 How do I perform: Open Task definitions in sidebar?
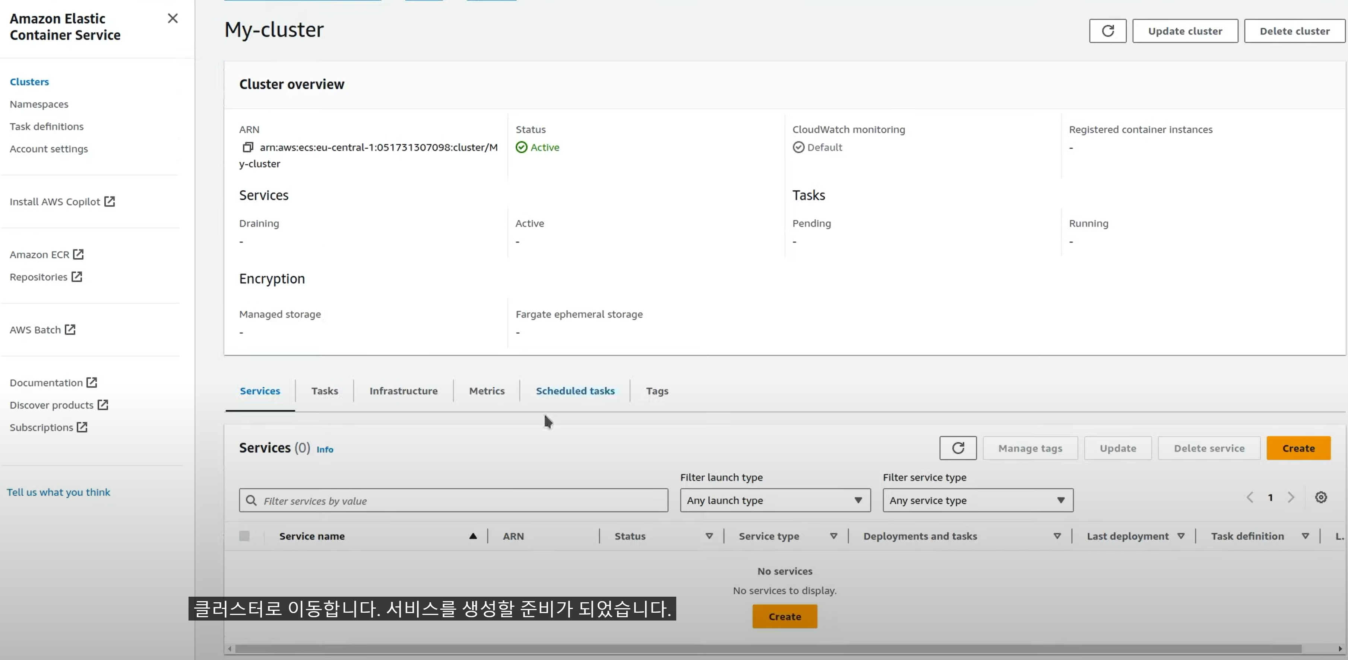[x=47, y=127]
